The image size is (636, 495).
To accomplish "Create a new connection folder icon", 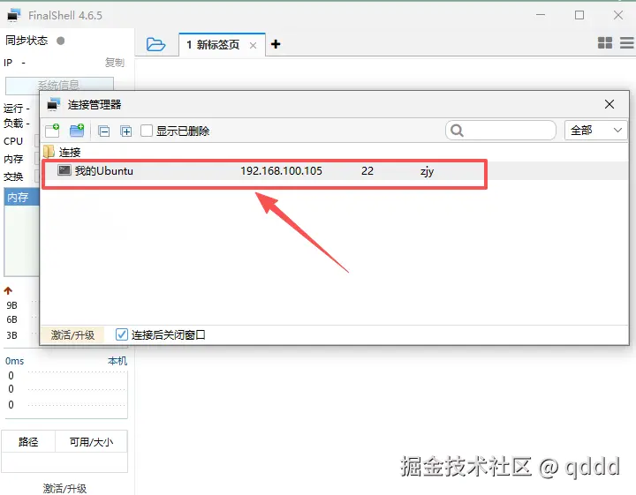I will (x=77, y=131).
